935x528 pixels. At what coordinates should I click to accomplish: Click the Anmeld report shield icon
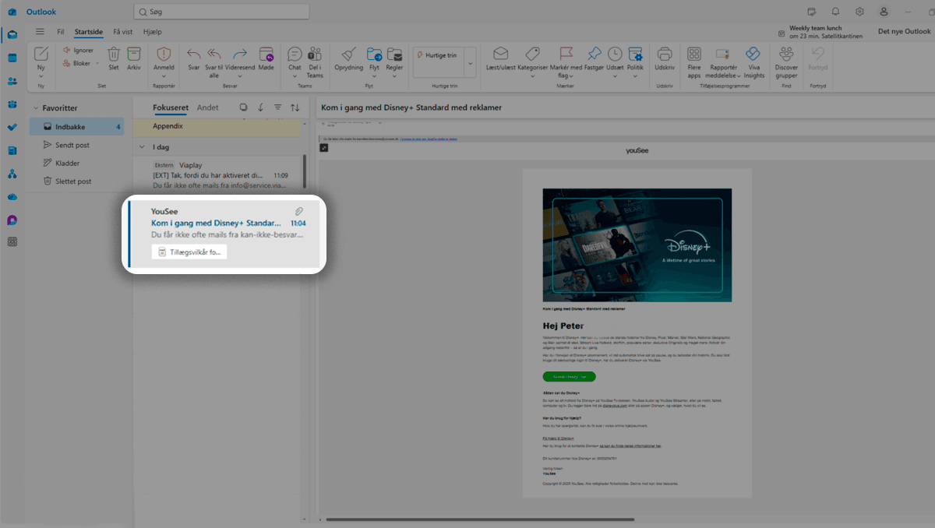point(164,55)
